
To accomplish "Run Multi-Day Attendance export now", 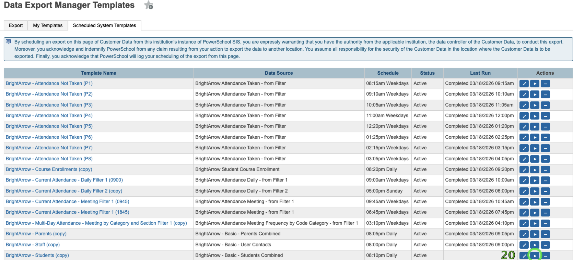I will [535, 223].
